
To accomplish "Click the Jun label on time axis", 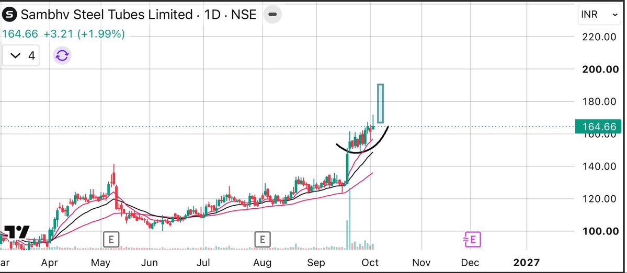I will (x=149, y=263).
